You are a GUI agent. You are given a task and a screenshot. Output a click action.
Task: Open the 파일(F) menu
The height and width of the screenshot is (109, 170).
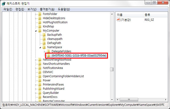(x=8, y=9)
